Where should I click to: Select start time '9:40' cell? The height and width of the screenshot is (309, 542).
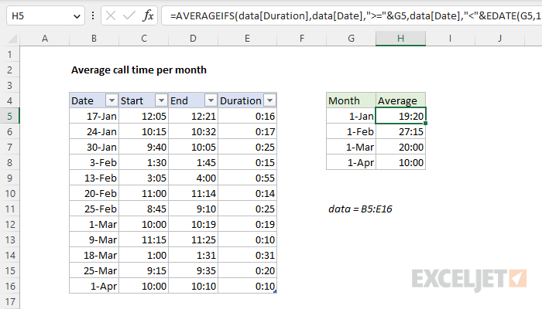click(144, 147)
